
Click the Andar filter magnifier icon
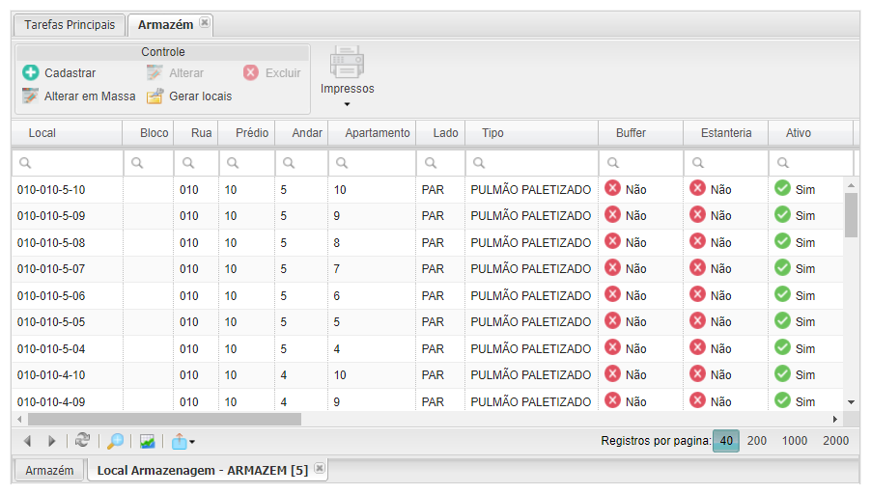pyautogui.click(x=289, y=163)
